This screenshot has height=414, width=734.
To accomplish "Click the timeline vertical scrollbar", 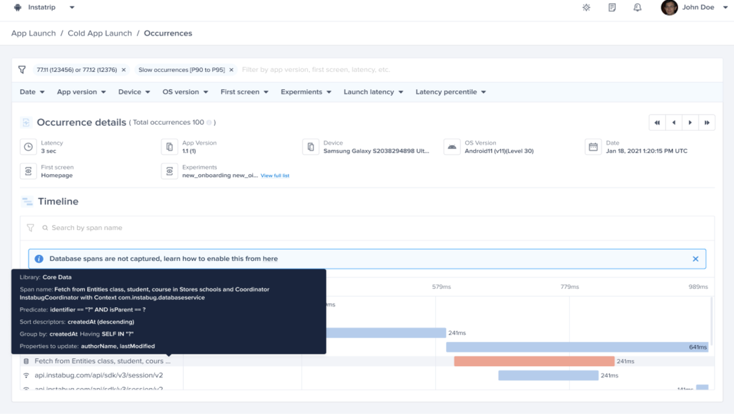I will [x=712, y=321].
